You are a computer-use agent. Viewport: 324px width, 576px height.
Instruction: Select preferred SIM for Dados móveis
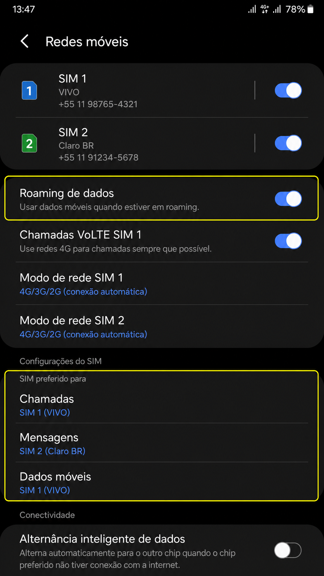click(x=162, y=482)
